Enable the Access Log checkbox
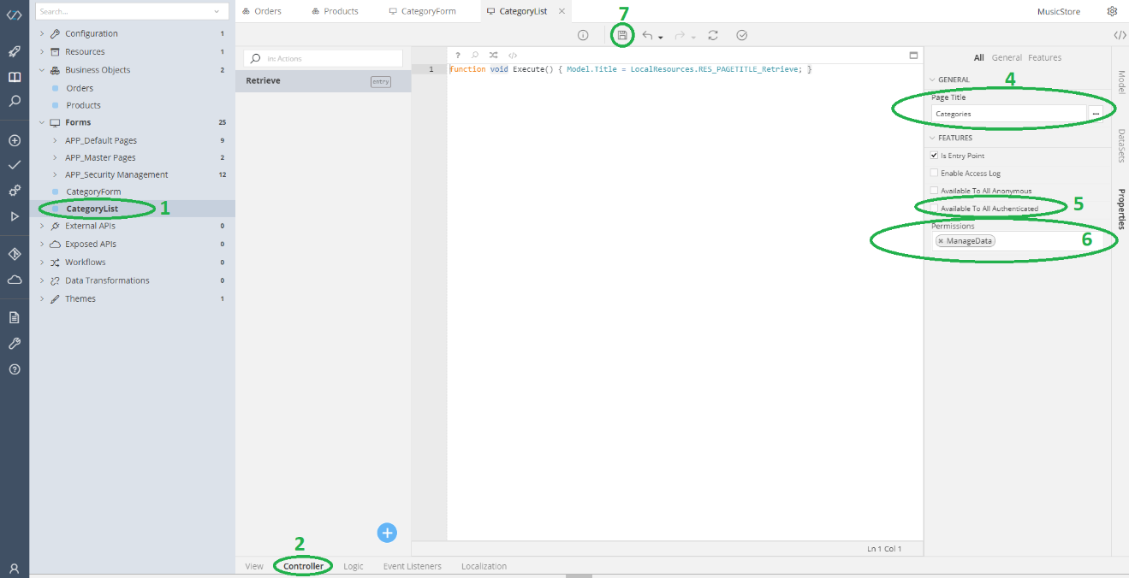The image size is (1129, 578). [934, 173]
